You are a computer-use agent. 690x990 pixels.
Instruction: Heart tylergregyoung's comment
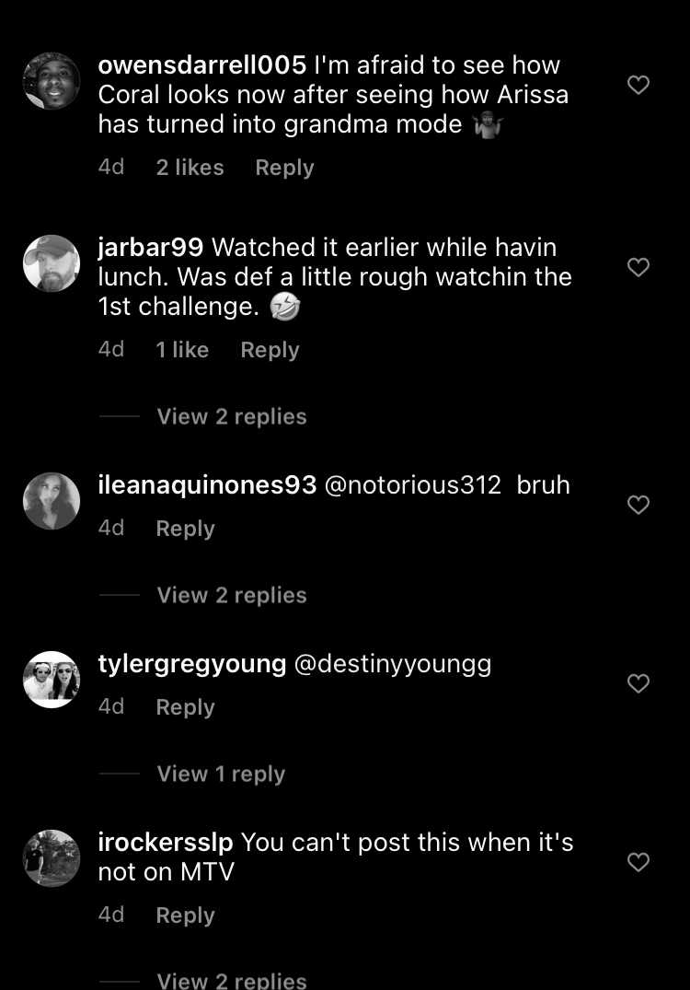(638, 683)
